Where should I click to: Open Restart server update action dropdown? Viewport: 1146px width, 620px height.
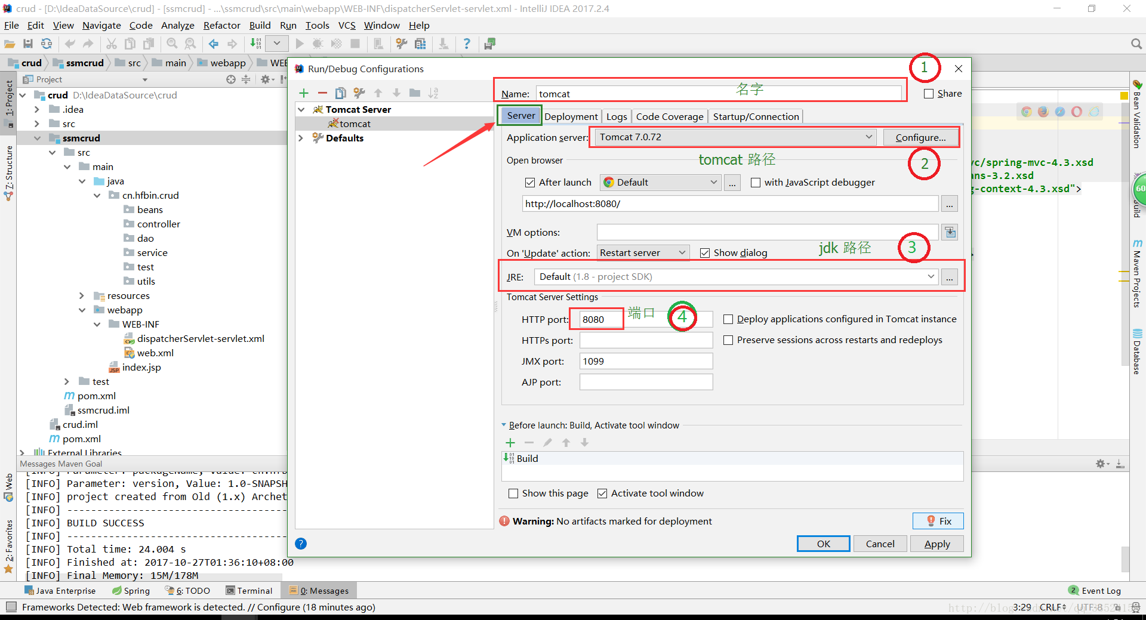coord(643,253)
